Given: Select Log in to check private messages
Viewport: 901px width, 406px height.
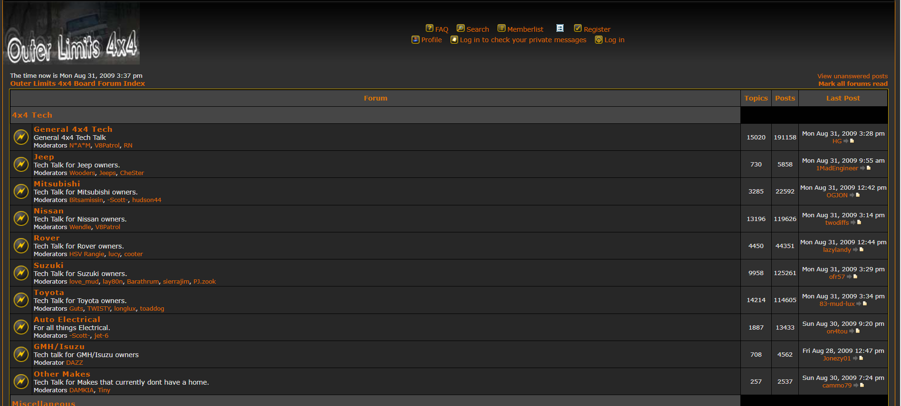Looking at the screenshot, I should [x=523, y=40].
